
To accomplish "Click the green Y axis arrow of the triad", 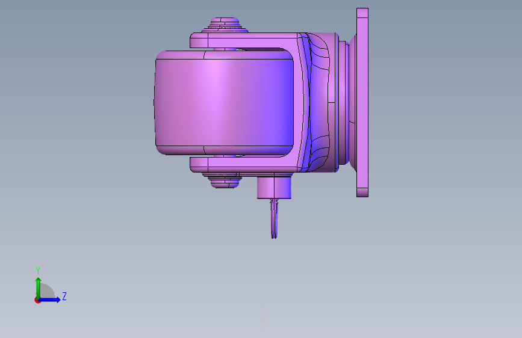I will tap(38, 287).
